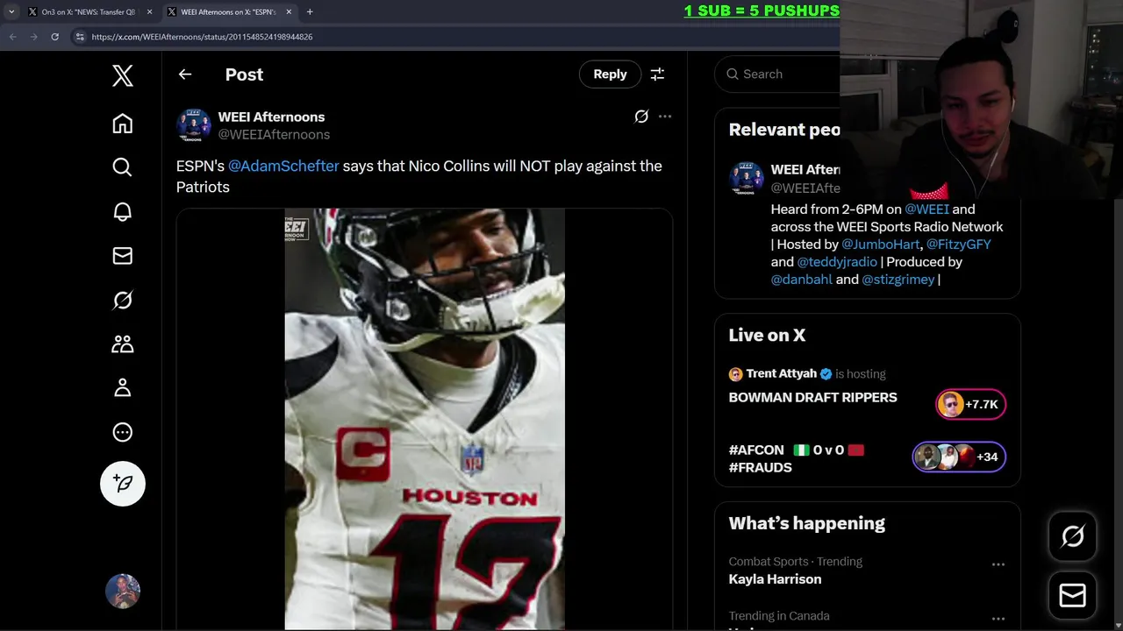Open @JumboHart link in bio
The height and width of the screenshot is (631, 1123).
881,245
